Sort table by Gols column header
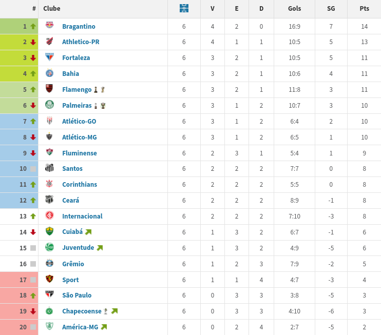 coord(295,9)
